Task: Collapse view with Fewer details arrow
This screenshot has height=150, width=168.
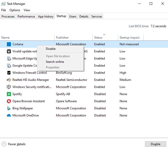Action: click(4, 144)
